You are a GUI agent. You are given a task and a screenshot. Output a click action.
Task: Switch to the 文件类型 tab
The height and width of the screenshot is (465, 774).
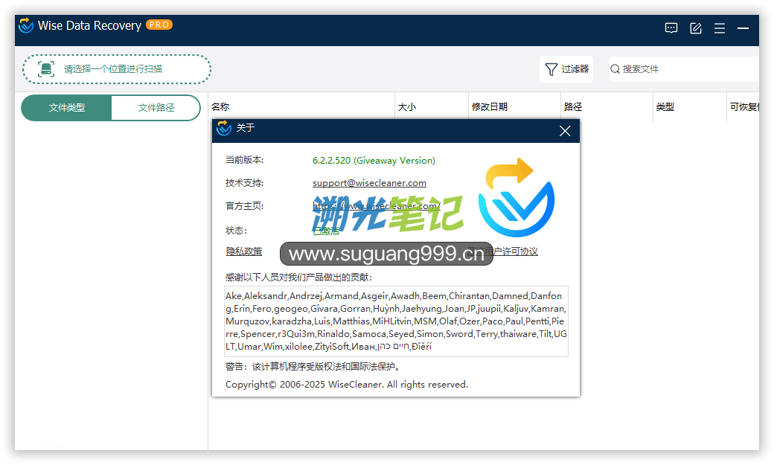coord(67,108)
